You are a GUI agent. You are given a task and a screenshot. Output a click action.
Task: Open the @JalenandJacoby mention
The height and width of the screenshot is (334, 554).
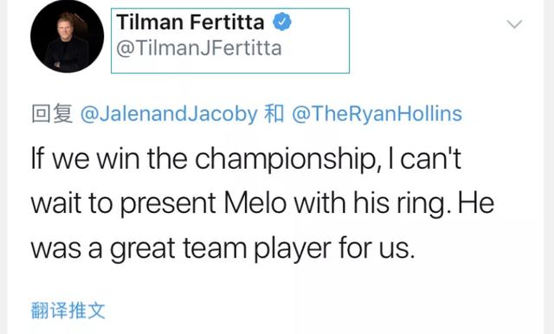pos(169,114)
